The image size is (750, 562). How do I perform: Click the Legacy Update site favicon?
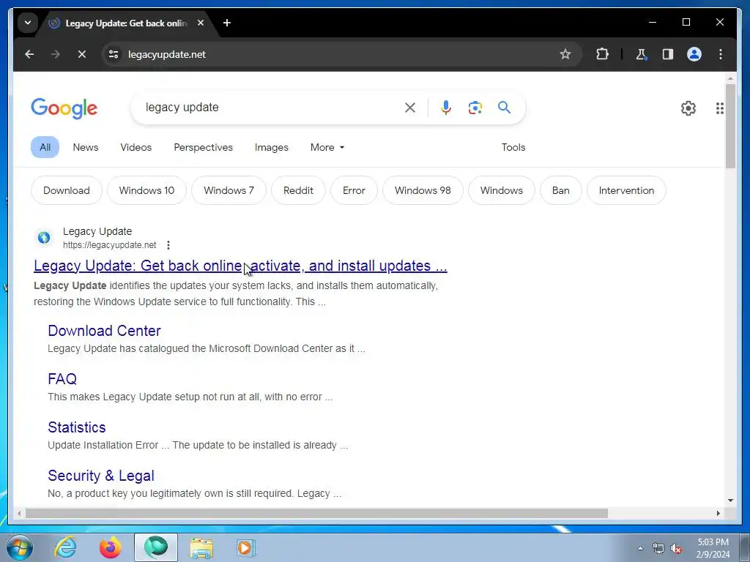pos(44,238)
